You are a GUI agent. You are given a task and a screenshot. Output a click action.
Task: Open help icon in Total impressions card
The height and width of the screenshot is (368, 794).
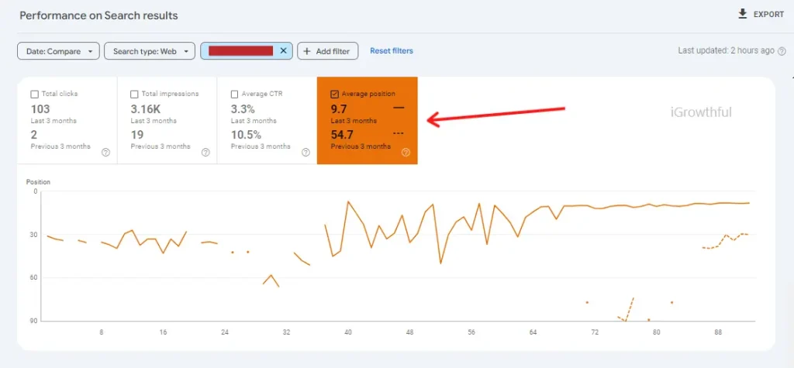(x=205, y=153)
